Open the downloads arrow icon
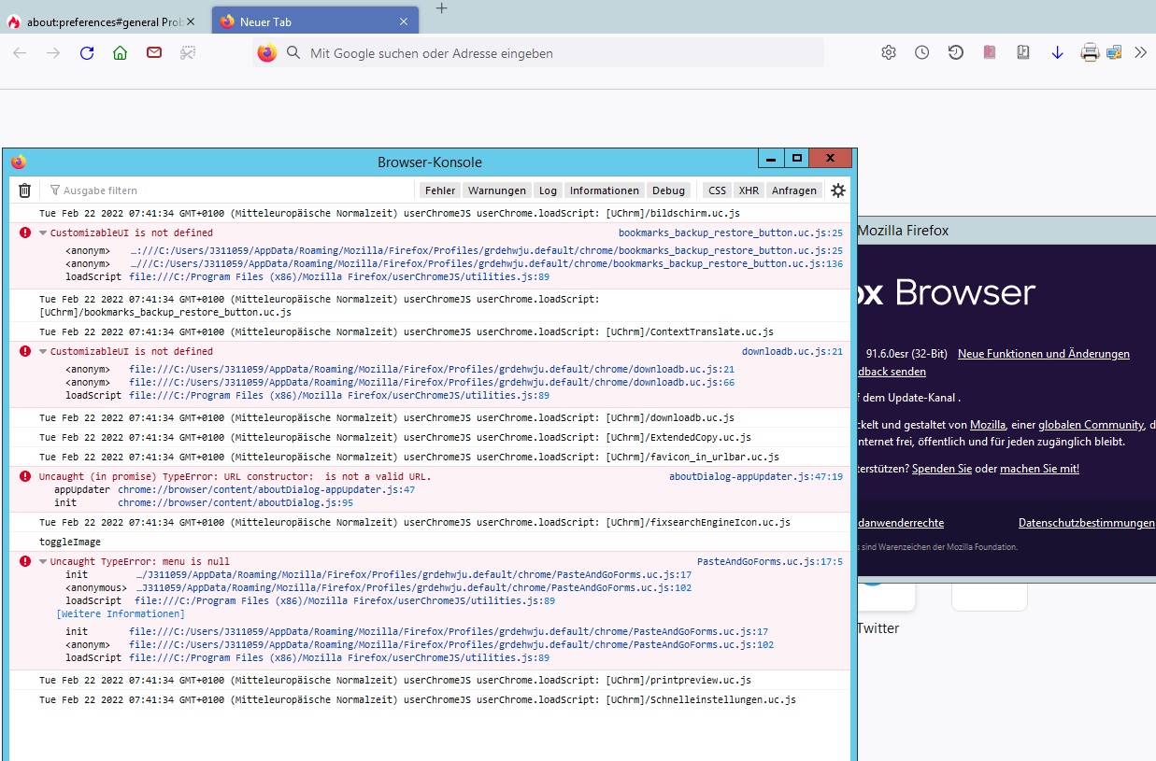The image size is (1156, 761). pyautogui.click(x=1057, y=53)
